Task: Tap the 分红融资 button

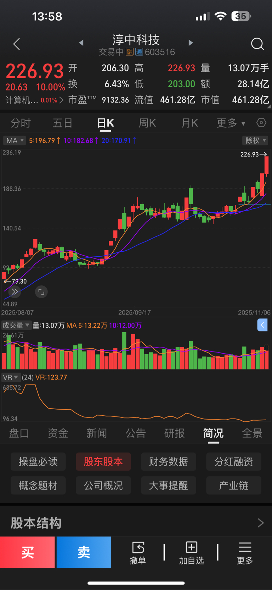Action: click(x=234, y=461)
